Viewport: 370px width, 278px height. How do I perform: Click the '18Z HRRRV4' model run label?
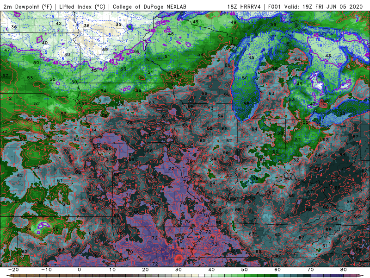pos(244,6)
